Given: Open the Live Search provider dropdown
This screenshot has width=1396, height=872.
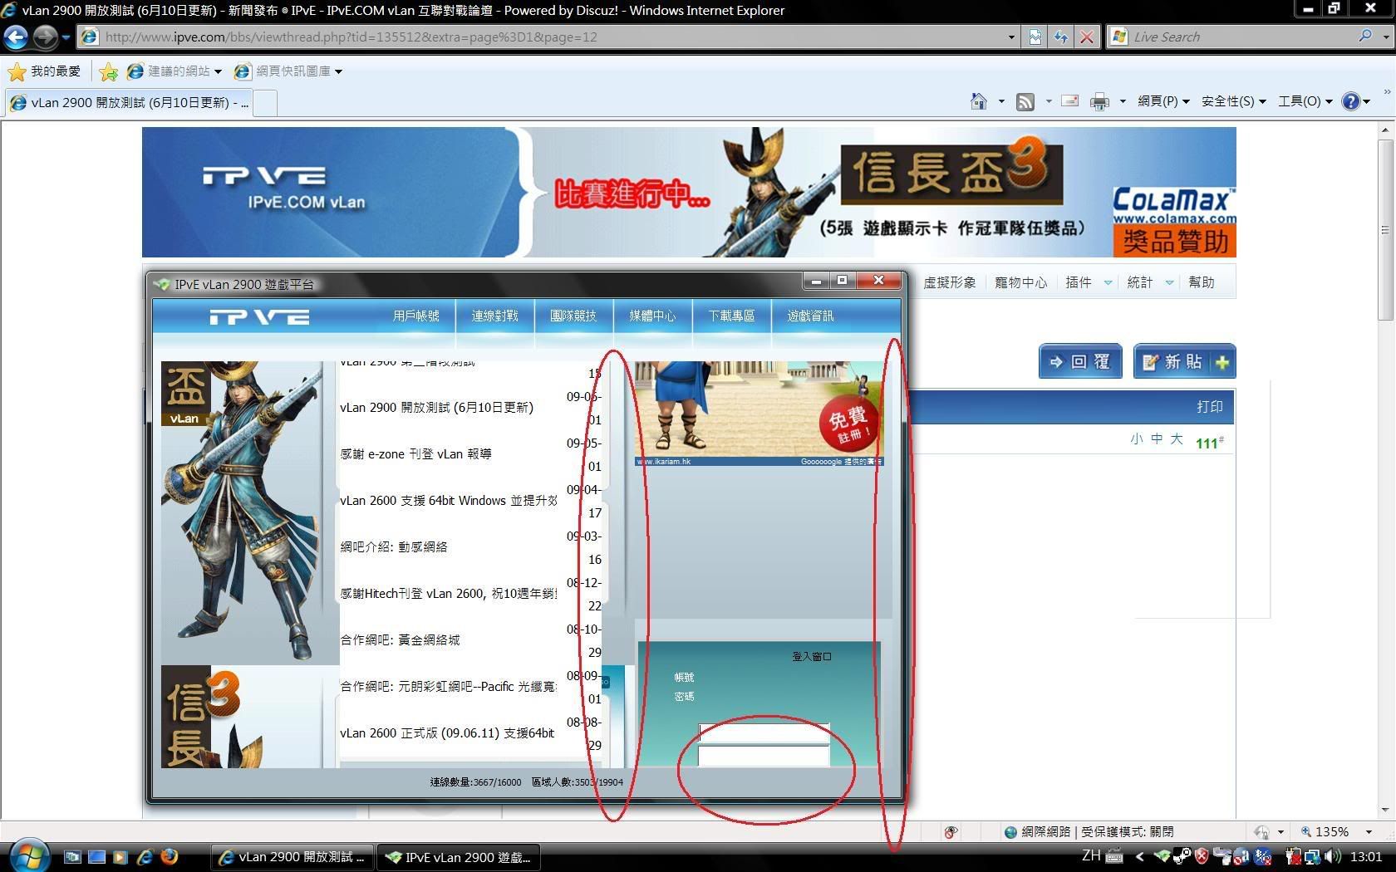Looking at the screenshot, I should pyautogui.click(x=1385, y=37).
